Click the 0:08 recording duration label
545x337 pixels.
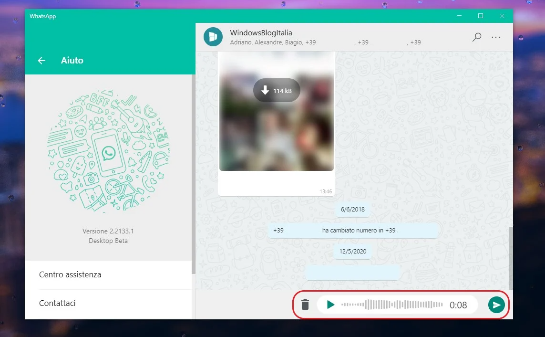click(459, 305)
